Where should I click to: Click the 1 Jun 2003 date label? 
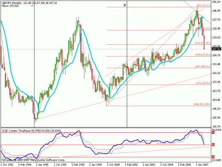(x=149, y=165)
